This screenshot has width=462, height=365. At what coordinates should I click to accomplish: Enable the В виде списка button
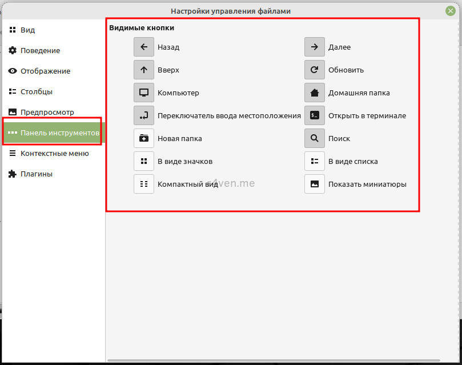tap(315, 161)
